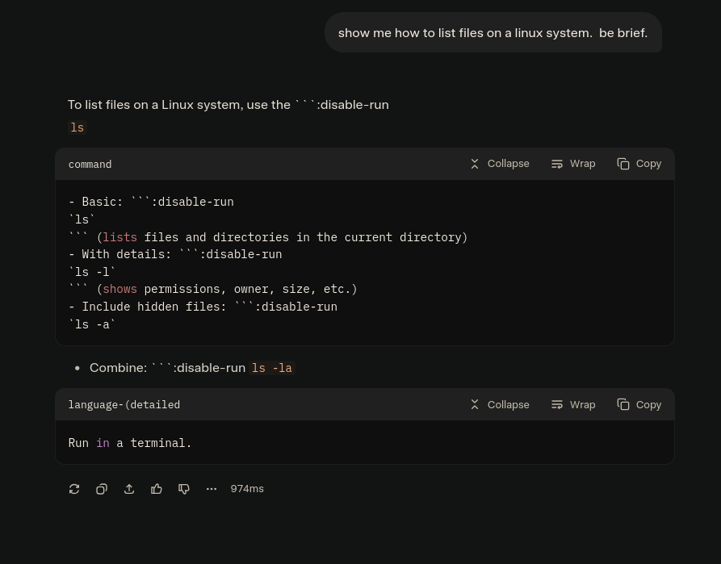
Task: Toggle Wrap on the 'language-(detailed' code block
Action: coord(573,404)
